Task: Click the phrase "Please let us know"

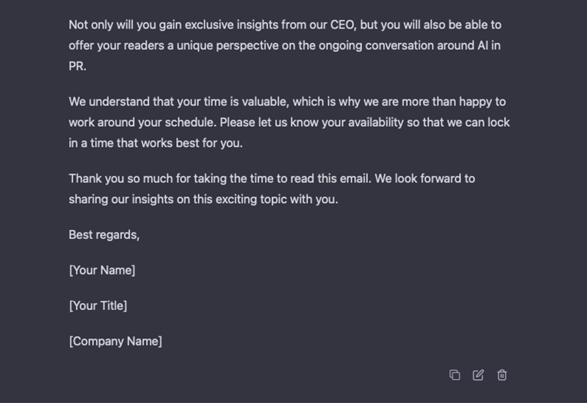Action: click(x=269, y=122)
